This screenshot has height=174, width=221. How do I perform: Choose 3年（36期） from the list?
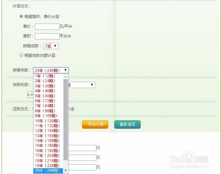click(x=48, y=86)
